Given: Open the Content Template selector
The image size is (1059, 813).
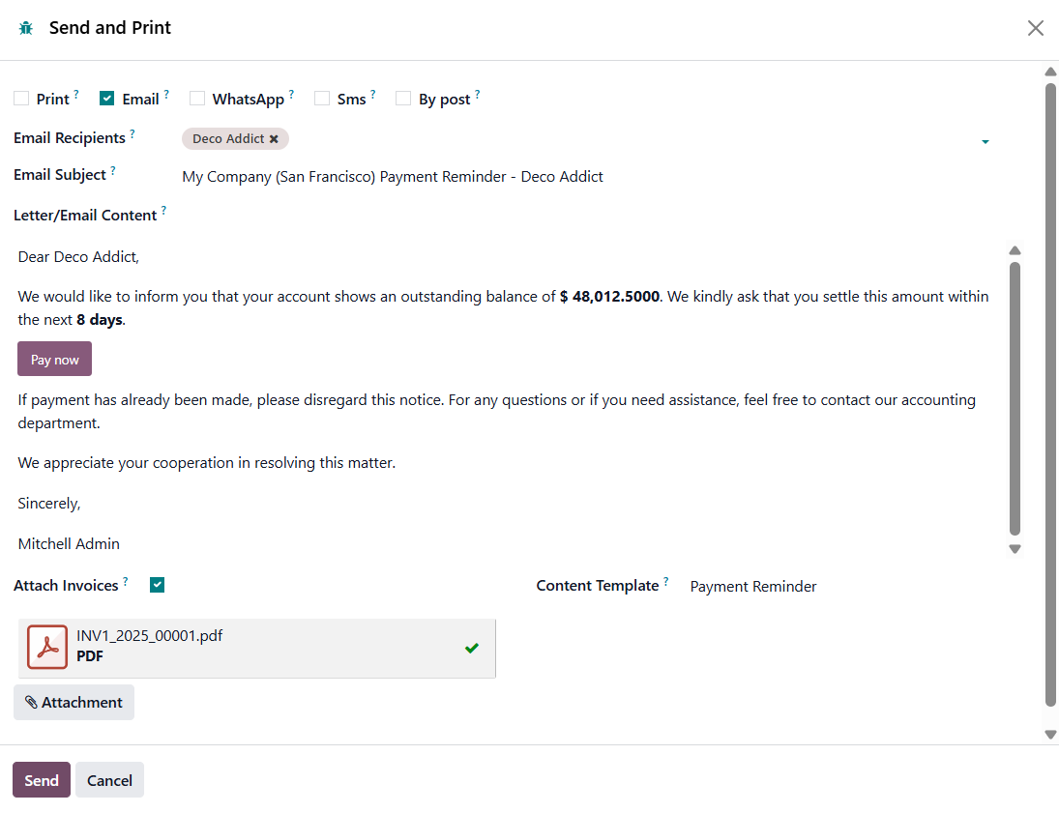Looking at the screenshot, I should point(753,587).
